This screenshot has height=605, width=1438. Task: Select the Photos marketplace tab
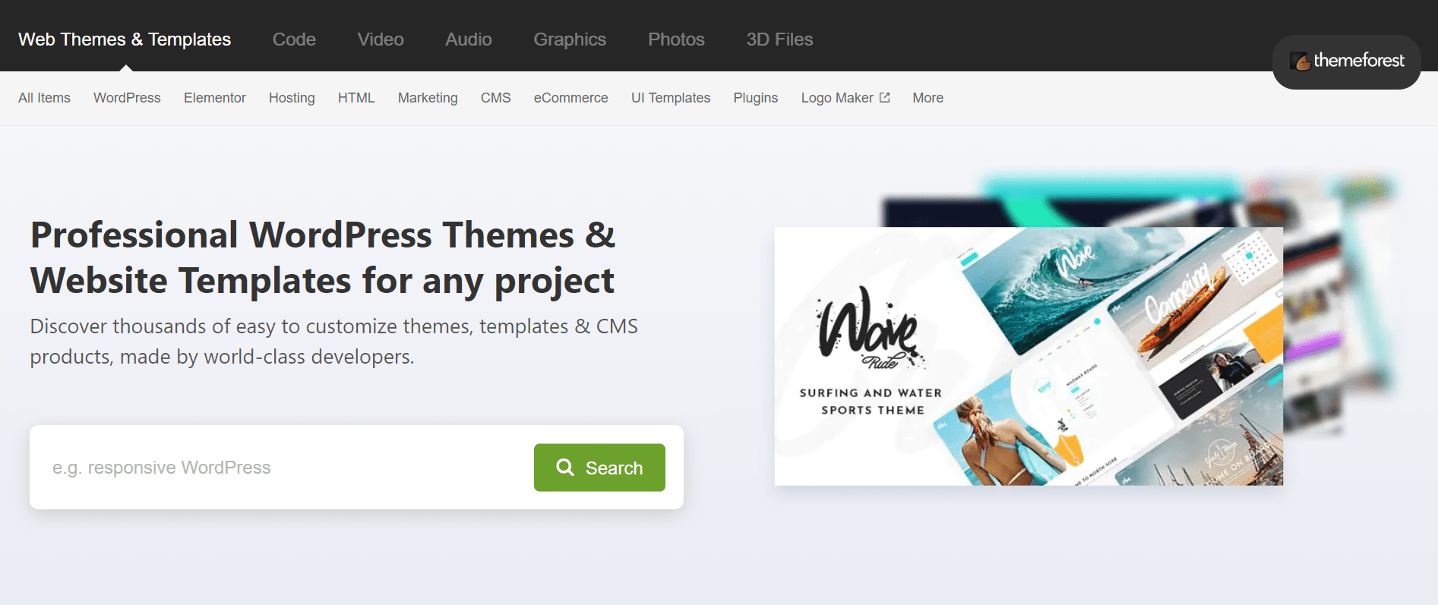tap(676, 39)
